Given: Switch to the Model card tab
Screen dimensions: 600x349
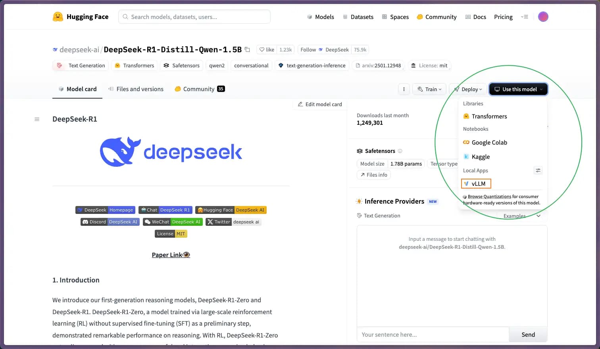Looking at the screenshot, I should [77, 89].
